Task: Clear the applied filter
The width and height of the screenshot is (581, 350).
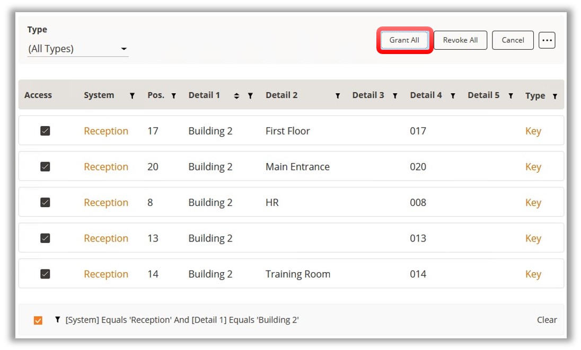Action: point(547,320)
